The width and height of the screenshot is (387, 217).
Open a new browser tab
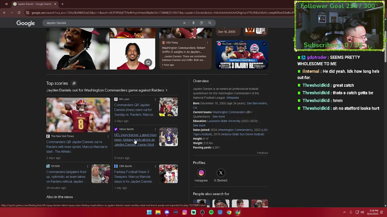click(x=62, y=4)
